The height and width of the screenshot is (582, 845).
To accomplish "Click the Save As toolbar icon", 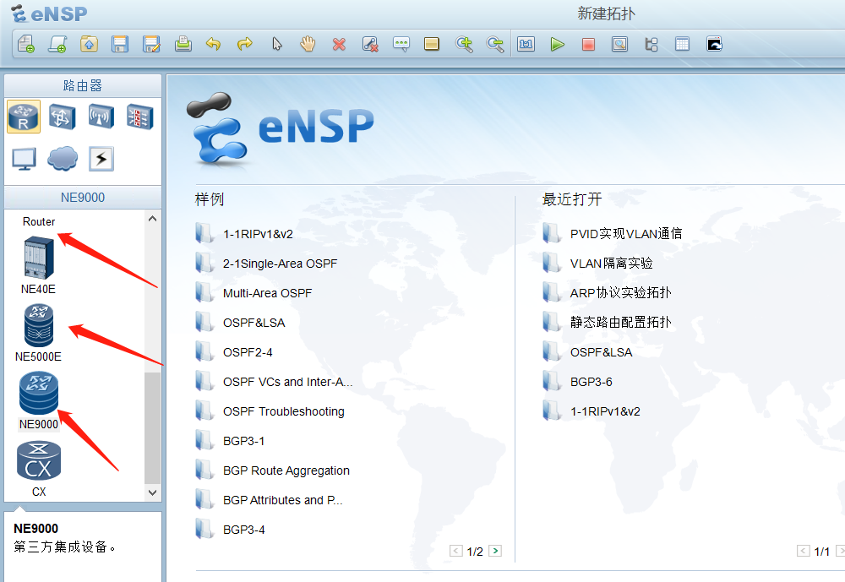I will [151, 44].
